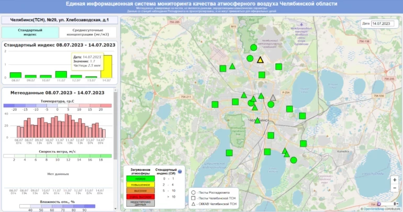The width and height of the screenshot is (403, 212).
Task: Click the 11.07 green index bar
Action: (x=61, y=74)
